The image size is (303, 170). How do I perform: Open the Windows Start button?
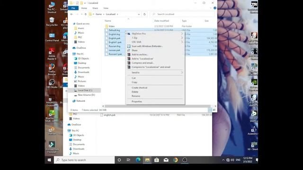coord(49,160)
